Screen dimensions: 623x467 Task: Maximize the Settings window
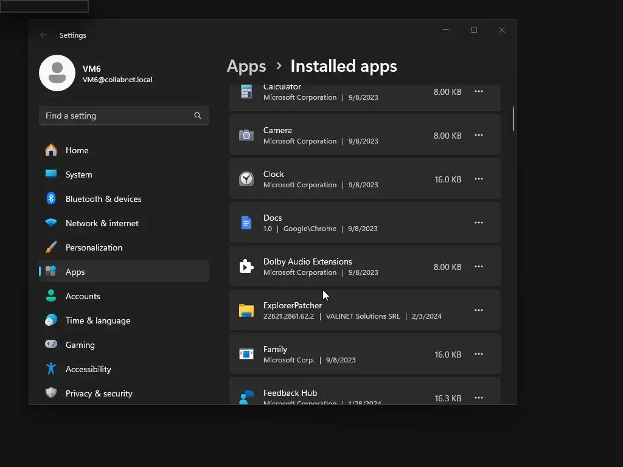[x=473, y=30]
